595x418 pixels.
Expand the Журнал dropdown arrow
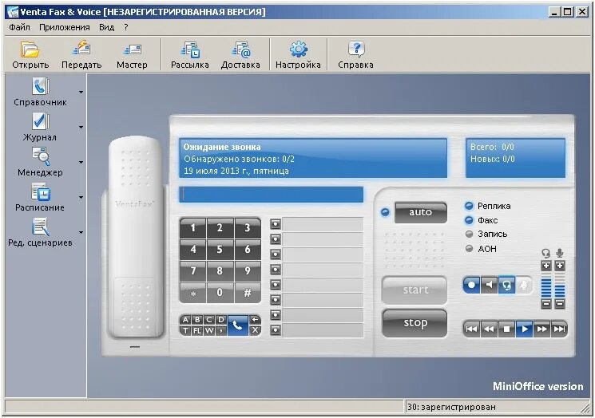81,128
